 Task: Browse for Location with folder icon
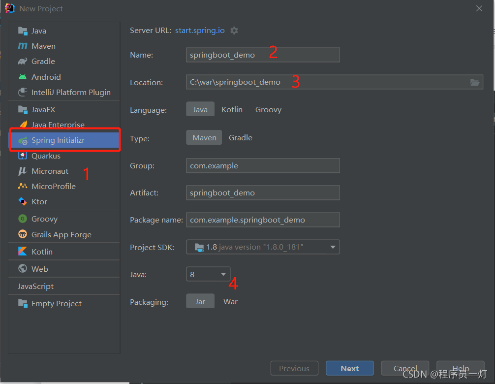pos(474,82)
